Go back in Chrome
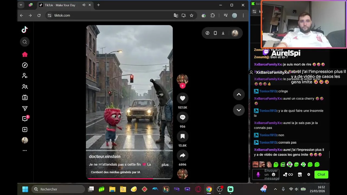This screenshot has width=347, height=195. click(x=21, y=15)
